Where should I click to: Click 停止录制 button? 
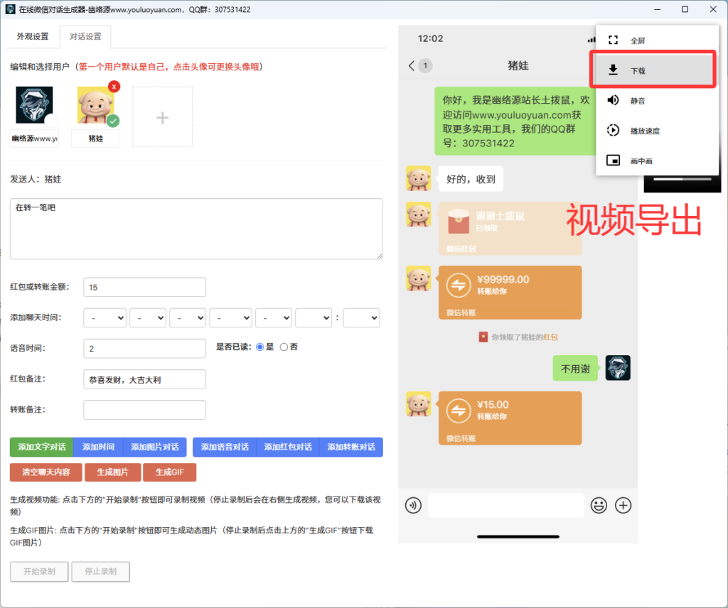100,571
